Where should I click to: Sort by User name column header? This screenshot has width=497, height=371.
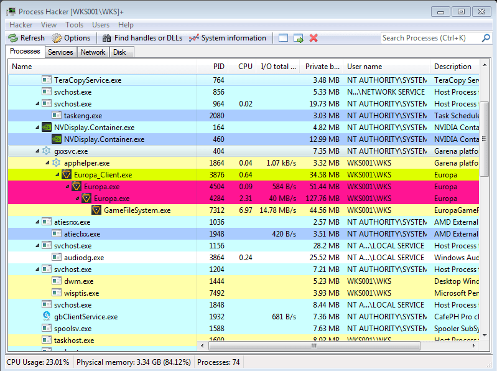click(387, 67)
